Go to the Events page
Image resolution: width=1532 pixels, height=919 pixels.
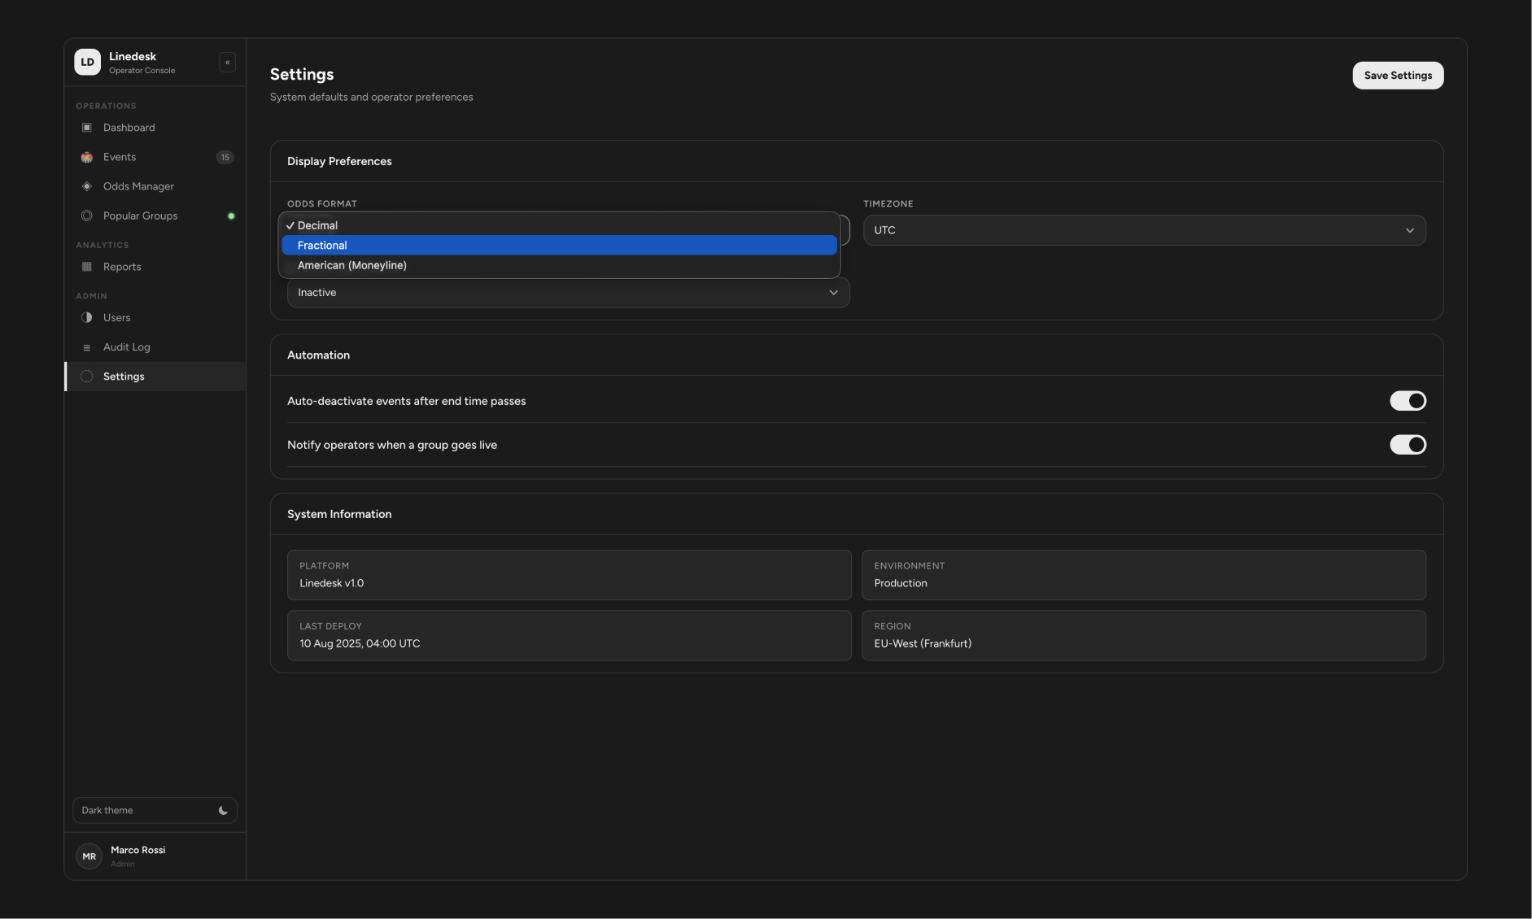155,157
